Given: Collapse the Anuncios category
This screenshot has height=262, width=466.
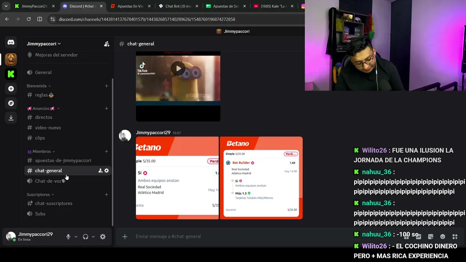Looking at the screenshot, I should pyautogui.click(x=43, y=108).
